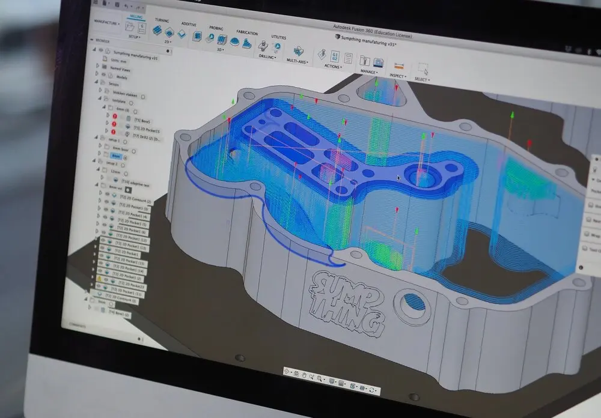Collapse the Setups node

[97, 82]
